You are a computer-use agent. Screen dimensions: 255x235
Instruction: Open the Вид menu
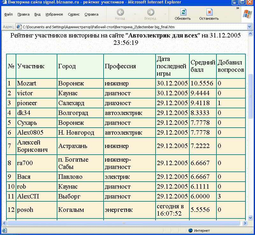37,14
